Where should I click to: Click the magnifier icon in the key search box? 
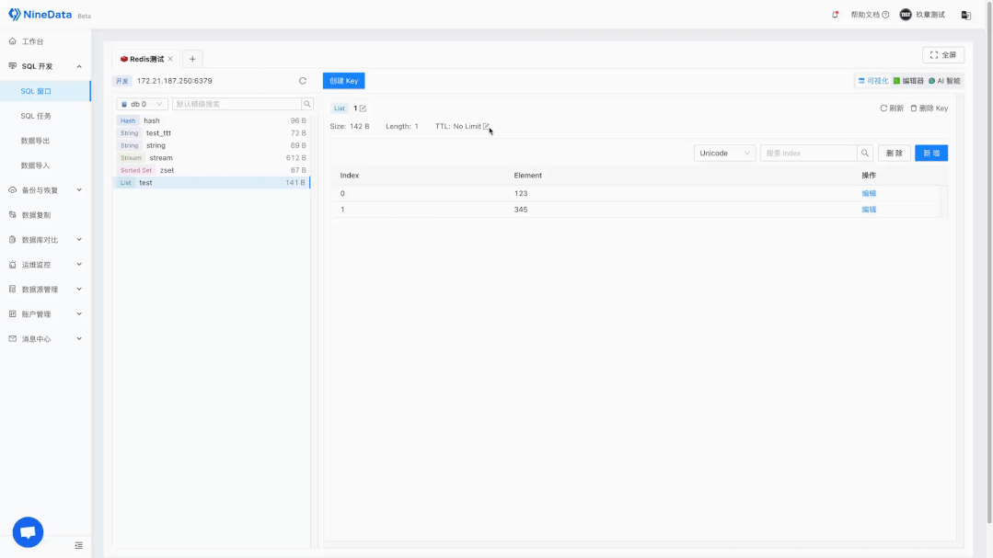pos(307,104)
